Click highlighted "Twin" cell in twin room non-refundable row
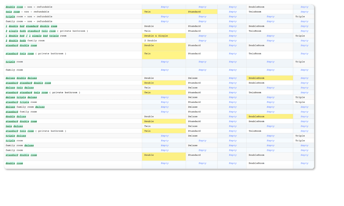Image resolution: width=344 pixels, height=206 pixels. (x=164, y=12)
